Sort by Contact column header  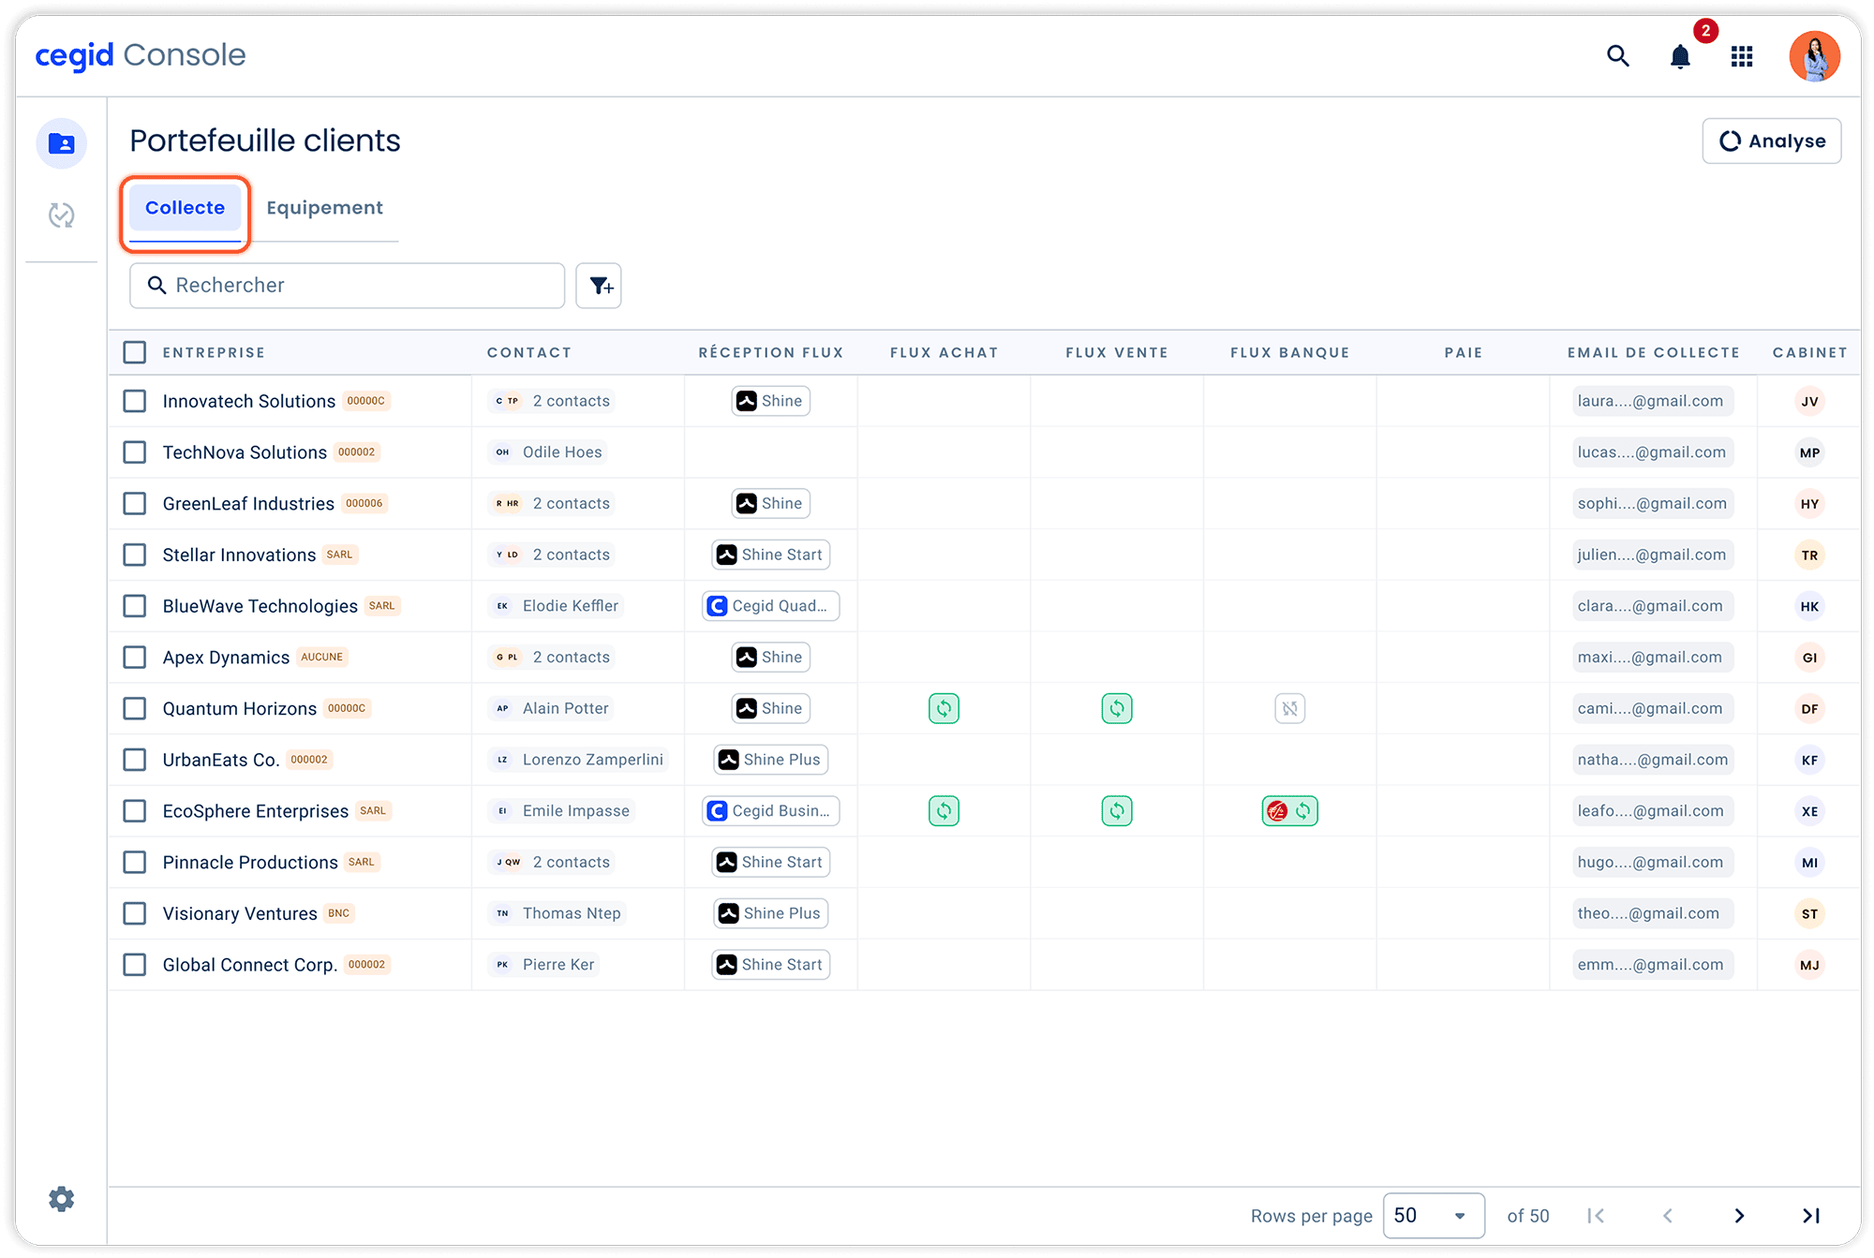point(528,353)
